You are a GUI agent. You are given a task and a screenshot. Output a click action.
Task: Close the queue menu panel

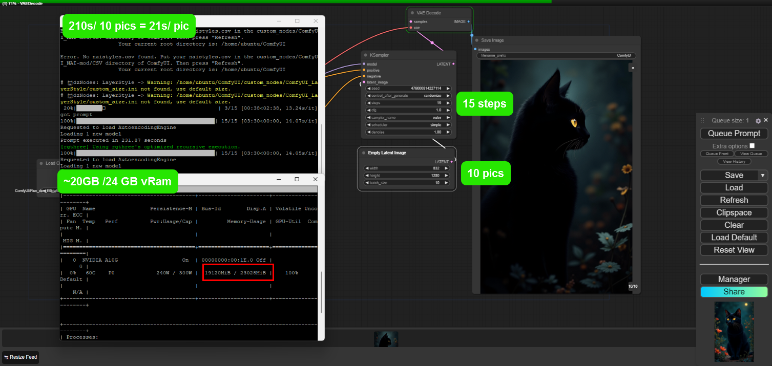click(x=766, y=120)
